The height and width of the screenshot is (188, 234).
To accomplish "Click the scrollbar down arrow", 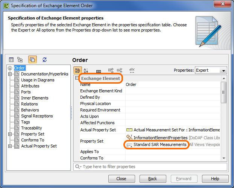I will pyautogui.click(x=224, y=158).
